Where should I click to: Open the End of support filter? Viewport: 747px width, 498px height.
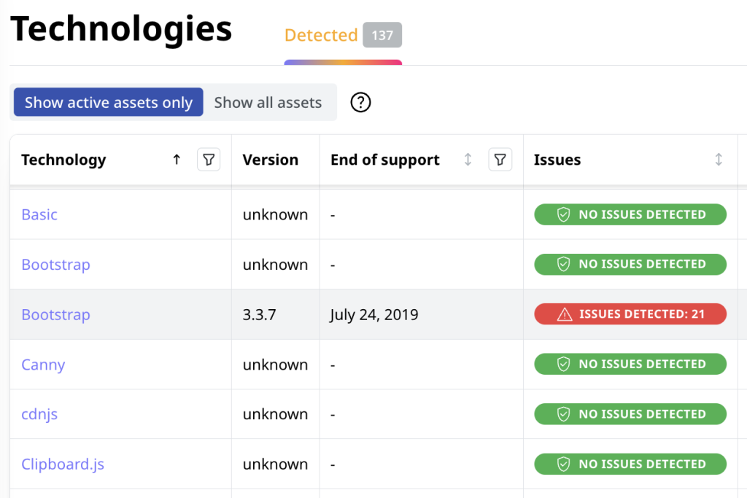500,160
